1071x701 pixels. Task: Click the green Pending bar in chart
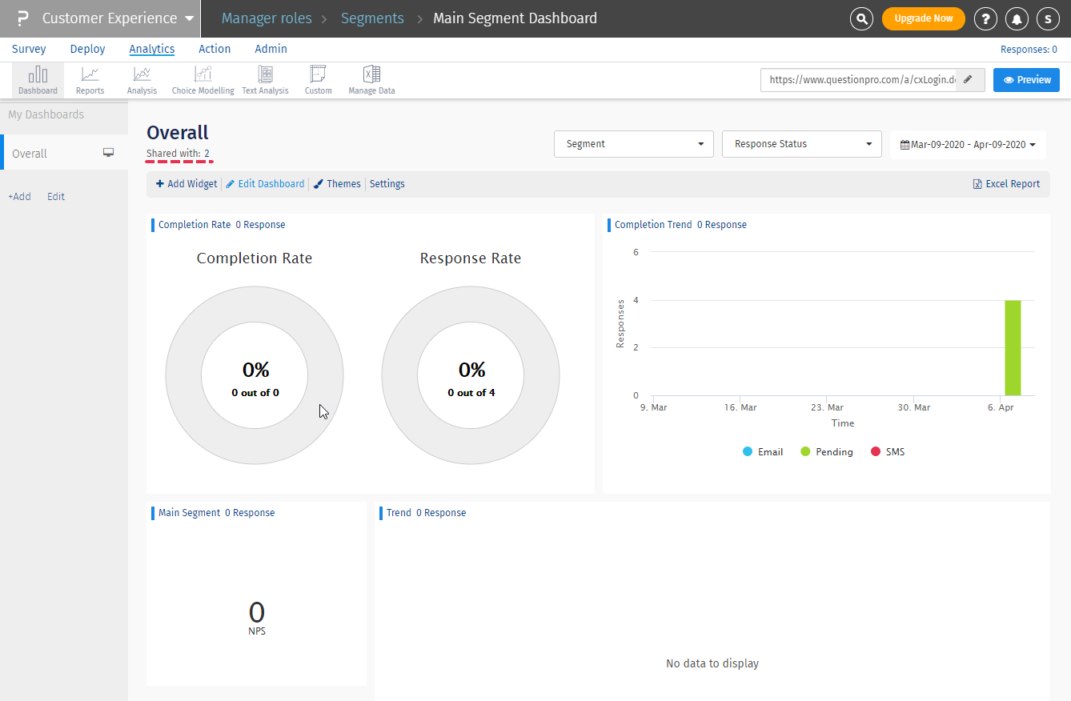click(x=1013, y=347)
